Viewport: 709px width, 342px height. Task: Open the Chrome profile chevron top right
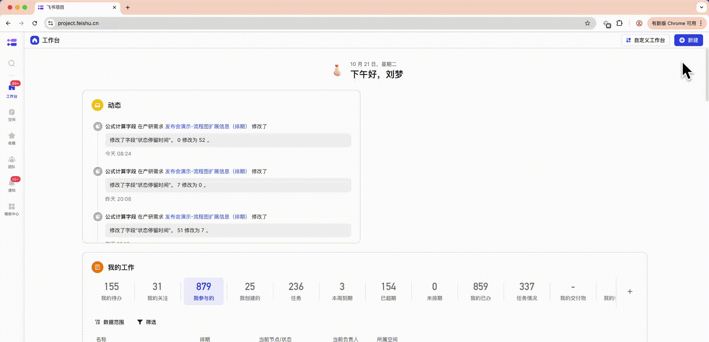[x=701, y=7]
